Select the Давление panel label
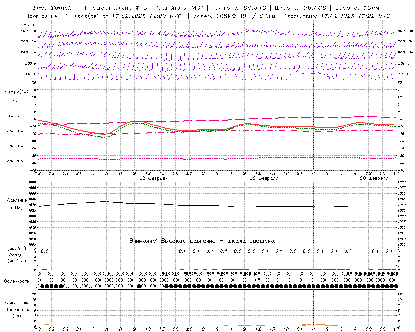Image resolution: width=415 pixels, height=332 pixels. 17,200
